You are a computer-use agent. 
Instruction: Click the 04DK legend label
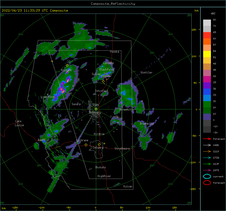pos(216,145)
